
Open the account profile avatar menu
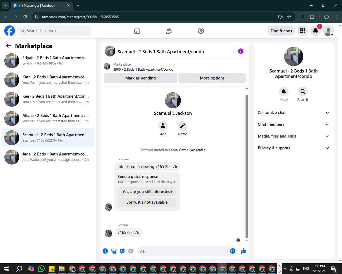328,31
